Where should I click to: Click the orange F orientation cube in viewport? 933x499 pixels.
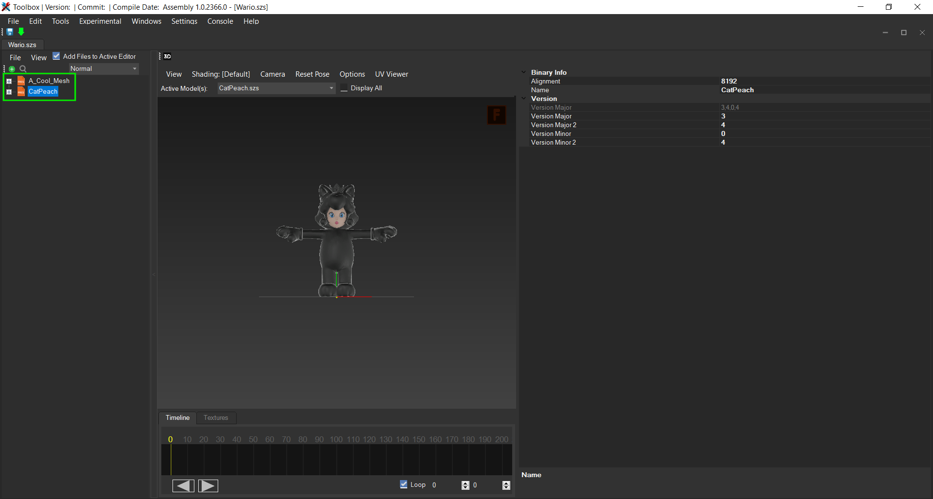pyautogui.click(x=496, y=115)
